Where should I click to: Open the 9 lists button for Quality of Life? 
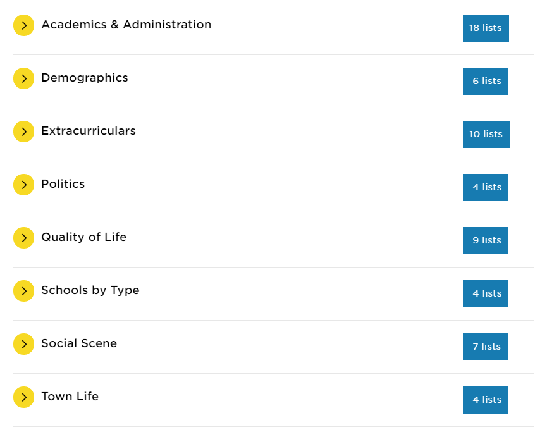[x=486, y=241]
